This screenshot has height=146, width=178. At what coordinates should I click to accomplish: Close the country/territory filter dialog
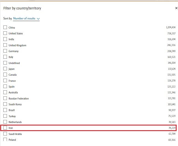176,8
